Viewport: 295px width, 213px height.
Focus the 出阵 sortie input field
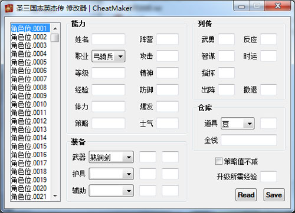227,90
